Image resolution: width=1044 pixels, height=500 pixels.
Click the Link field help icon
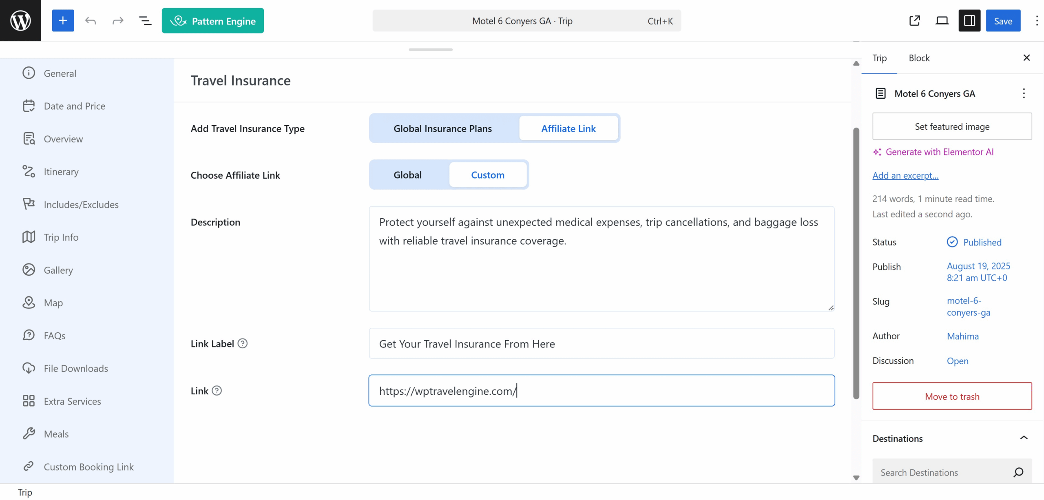tap(217, 391)
